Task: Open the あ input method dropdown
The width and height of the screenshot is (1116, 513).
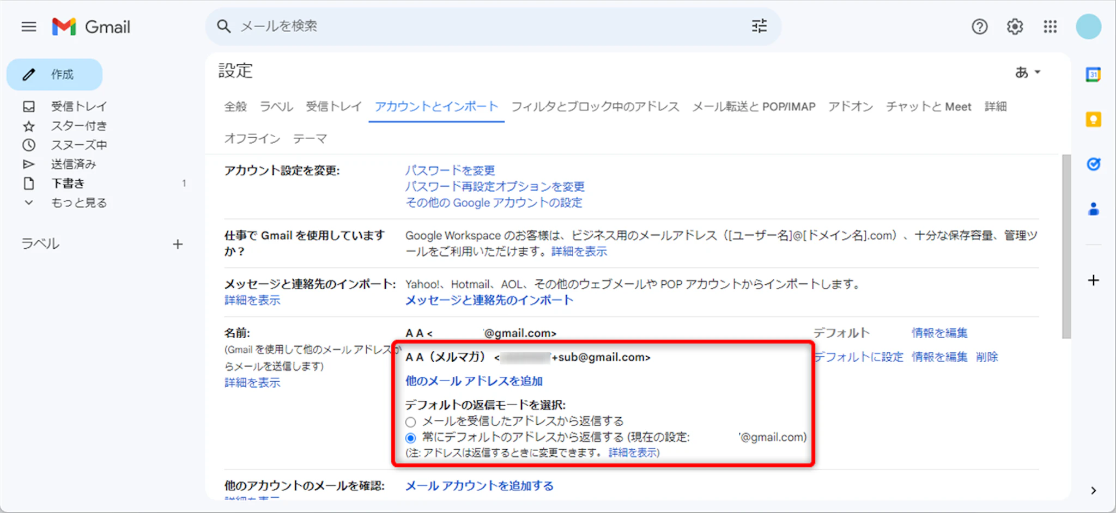Action: [1028, 72]
